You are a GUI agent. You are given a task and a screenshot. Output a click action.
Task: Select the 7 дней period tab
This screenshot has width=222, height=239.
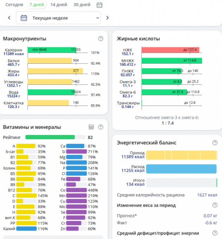[36, 5]
